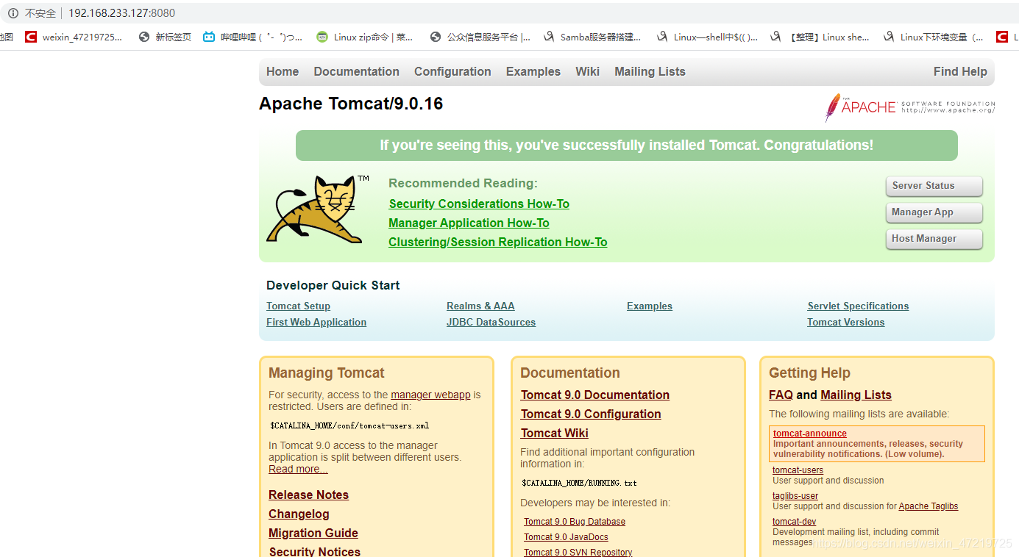The height and width of the screenshot is (557, 1019).
Task: Click the Read more... link
Action: pyautogui.click(x=298, y=469)
